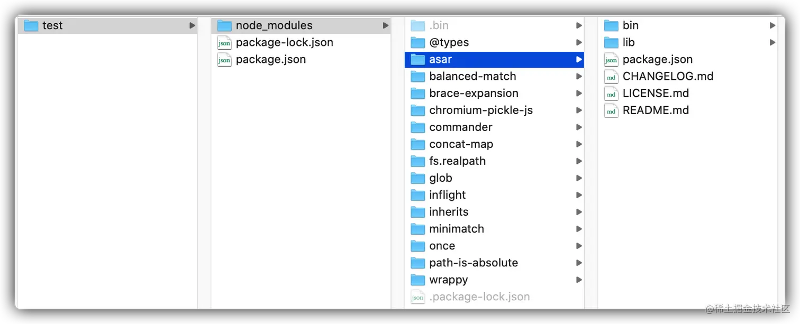Select the "chromium-pickle-js" folder name
Image resolution: width=800 pixels, height=324 pixels.
(481, 110)
